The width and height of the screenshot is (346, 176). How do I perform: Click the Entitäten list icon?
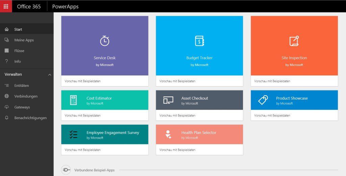pyautogui.click(x=7, y=85)
